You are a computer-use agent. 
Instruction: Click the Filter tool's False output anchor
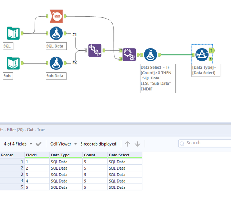tap(211, 59)
